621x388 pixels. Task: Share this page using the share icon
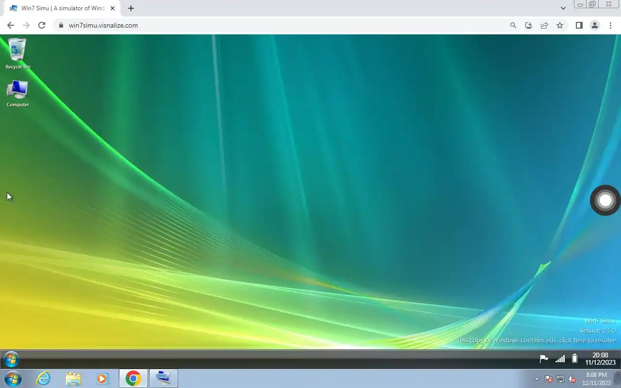(544, 25)
